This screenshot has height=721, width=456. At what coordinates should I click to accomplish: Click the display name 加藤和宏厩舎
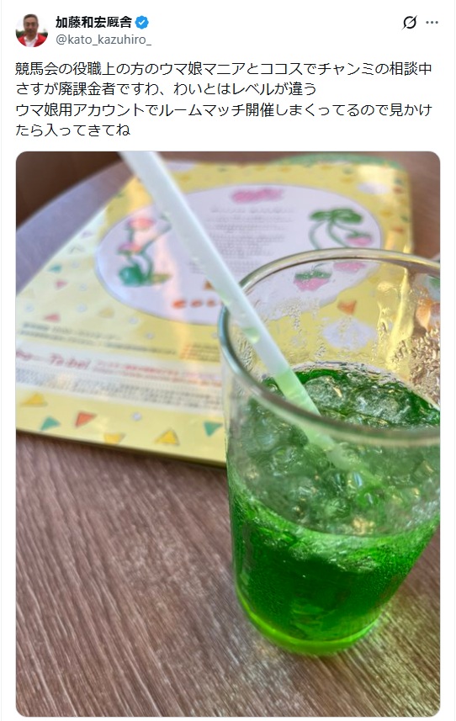pos(93,22)
